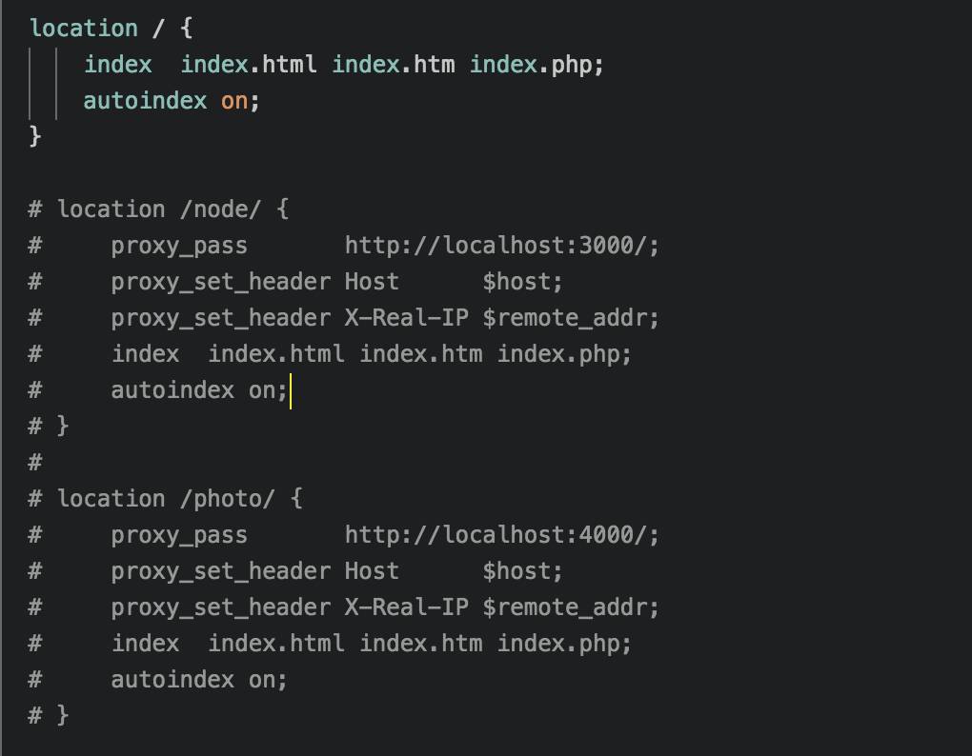The height and width of the screenshot is (756, 972).
Task: Click autoindex in the photo block
Action: point(172,679)
